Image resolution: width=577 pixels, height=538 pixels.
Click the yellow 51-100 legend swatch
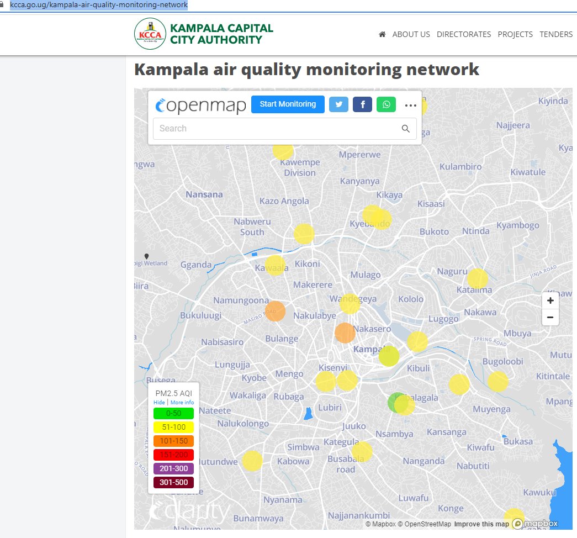174,427
